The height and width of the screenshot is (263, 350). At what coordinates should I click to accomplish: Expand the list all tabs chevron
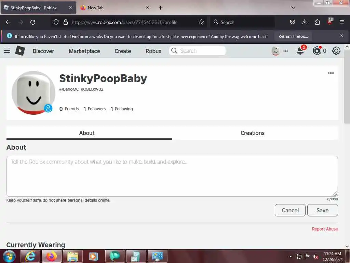293,8
